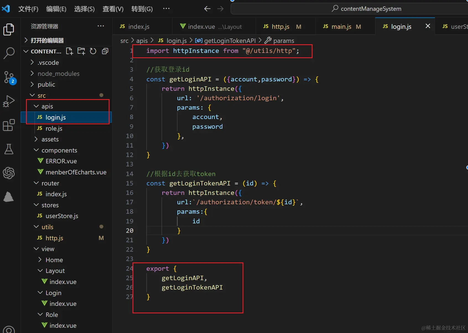Switch to the http.js tab
Viewport: 468px width, 333px height.
(x=280, y=26)
